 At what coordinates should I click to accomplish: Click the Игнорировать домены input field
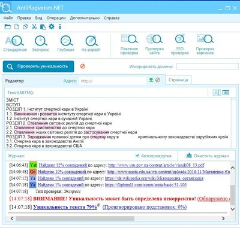[x=208, y=66]
